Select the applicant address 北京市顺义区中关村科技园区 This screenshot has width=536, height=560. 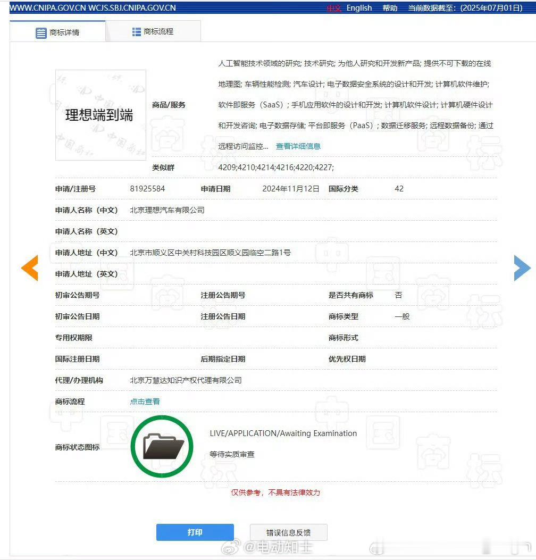(x=178, y=253)
